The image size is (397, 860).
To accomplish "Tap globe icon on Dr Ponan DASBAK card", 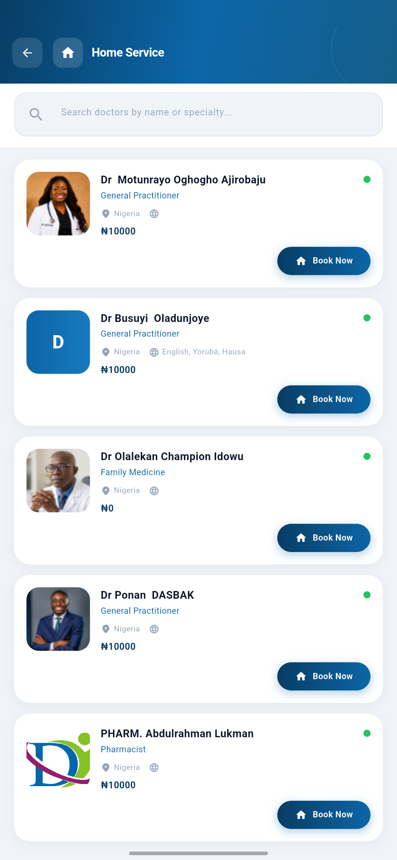I will (154, 629).
